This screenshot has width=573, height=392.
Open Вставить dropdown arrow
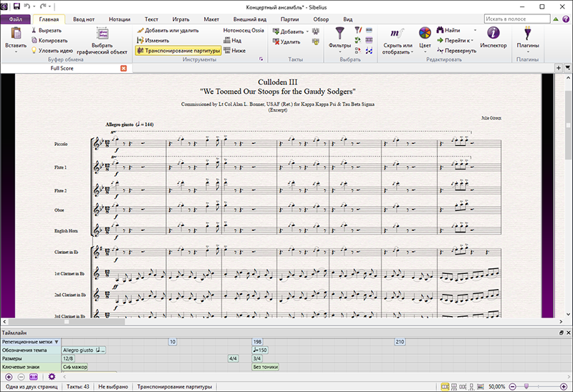[x=16, y=52]
